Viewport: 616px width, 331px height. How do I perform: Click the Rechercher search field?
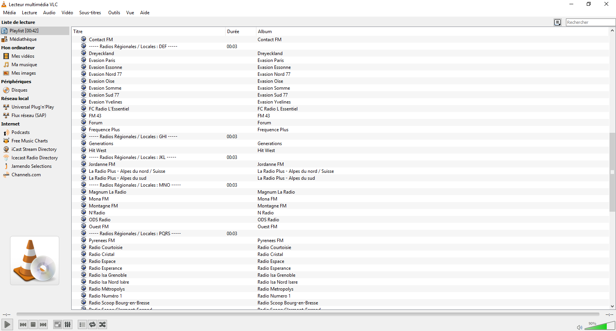(591, 22)
